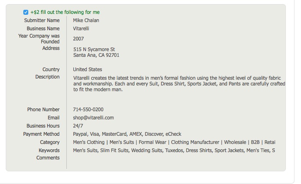The height and width of the screenshot is (184, 301).
Task: Click the Year Company was Founded label
Action: click(x=39, y=39)
